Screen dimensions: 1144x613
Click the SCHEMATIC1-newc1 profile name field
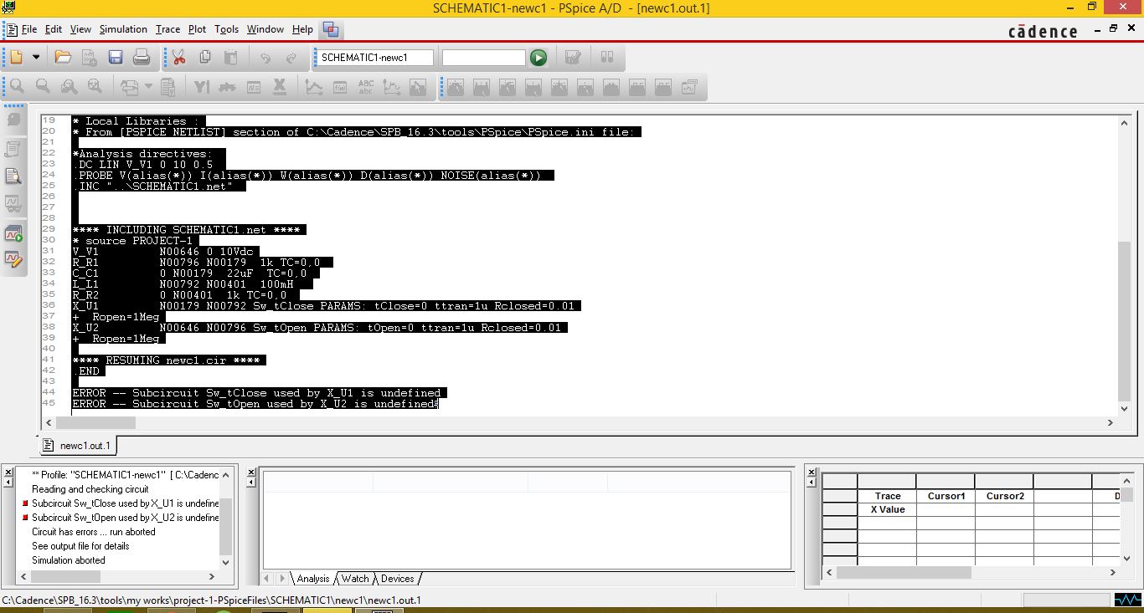tap(374, 58)
